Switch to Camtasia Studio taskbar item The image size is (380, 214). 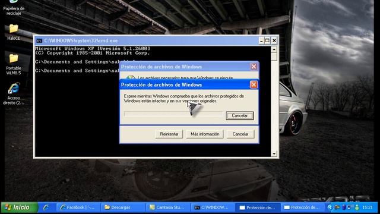pos(168,207)
